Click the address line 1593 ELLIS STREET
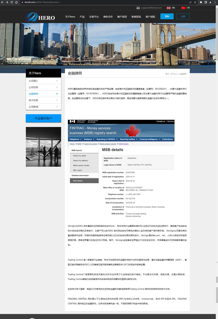Viewport: 218px width, 319px height. pos(134,188)
